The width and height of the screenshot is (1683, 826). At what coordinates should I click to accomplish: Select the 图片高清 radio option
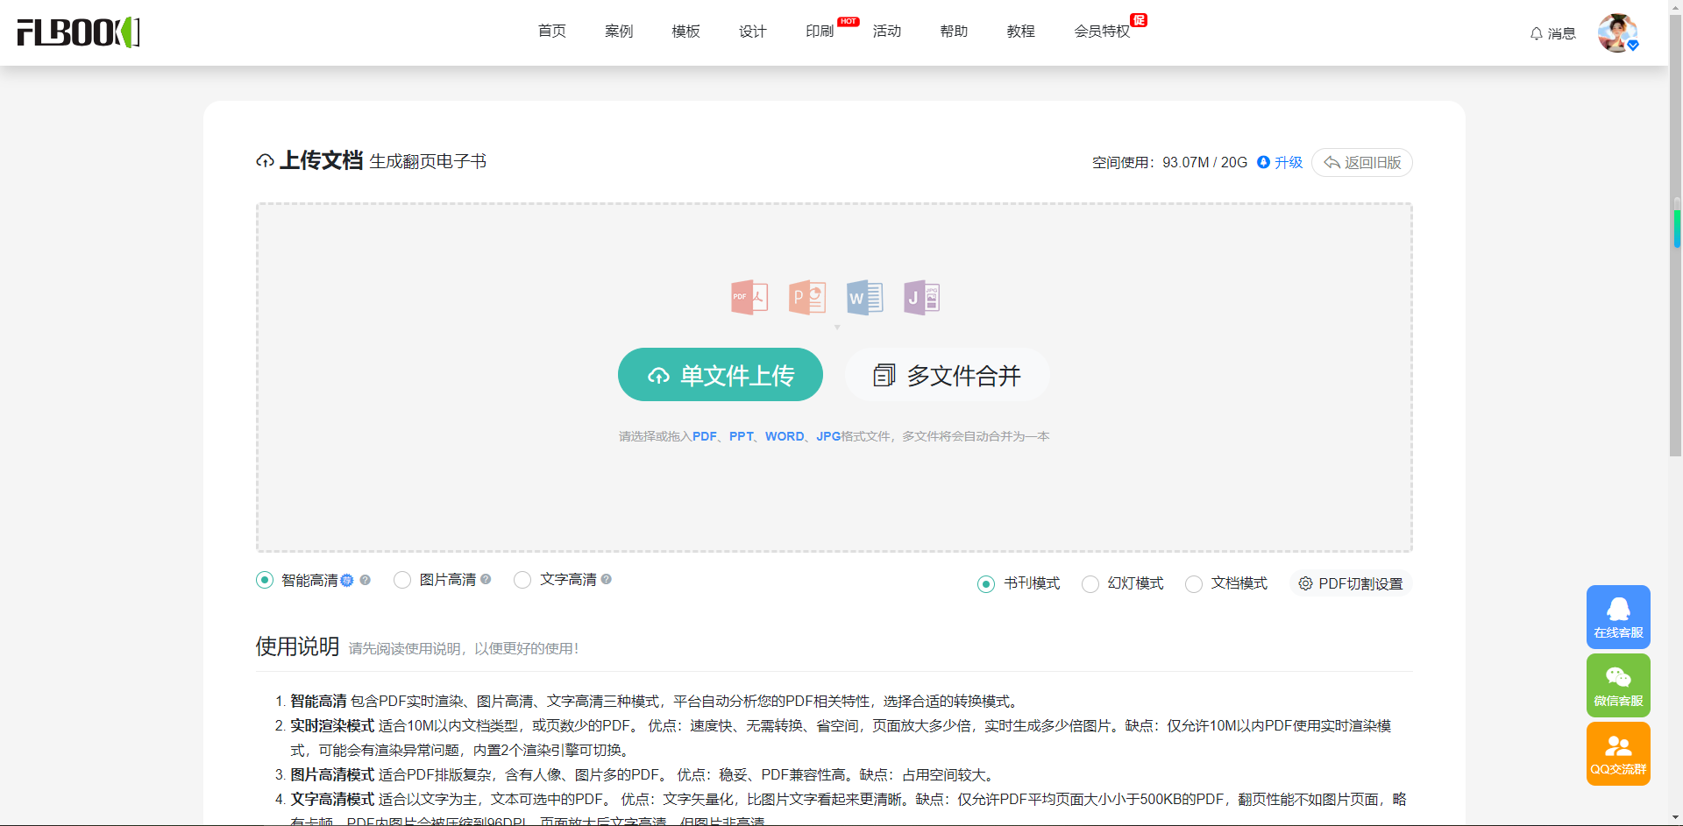click(x=402, y=580)
